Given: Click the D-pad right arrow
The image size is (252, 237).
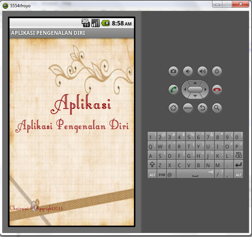Looking at the screenshot, I should 206,90.
